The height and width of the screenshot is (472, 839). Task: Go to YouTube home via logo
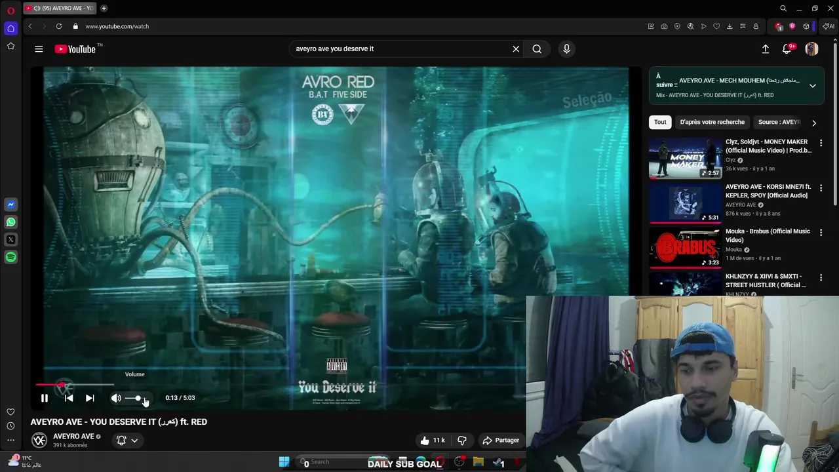[x=75, y=49]
